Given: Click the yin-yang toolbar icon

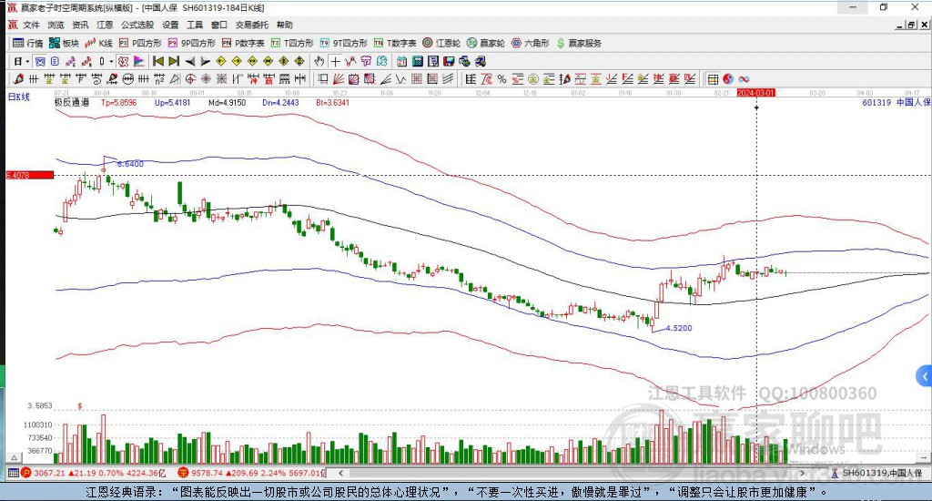Looking at the screenshot, I should [728, 79].
